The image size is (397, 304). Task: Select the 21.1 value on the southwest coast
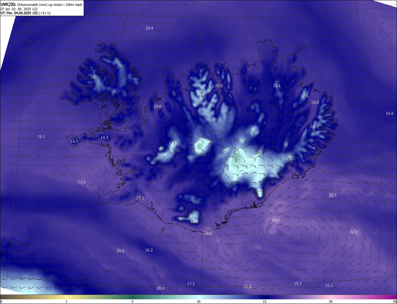140,198
